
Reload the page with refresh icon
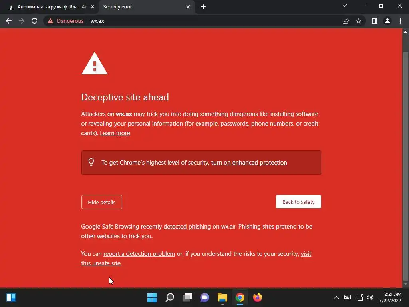coord(34,21)
